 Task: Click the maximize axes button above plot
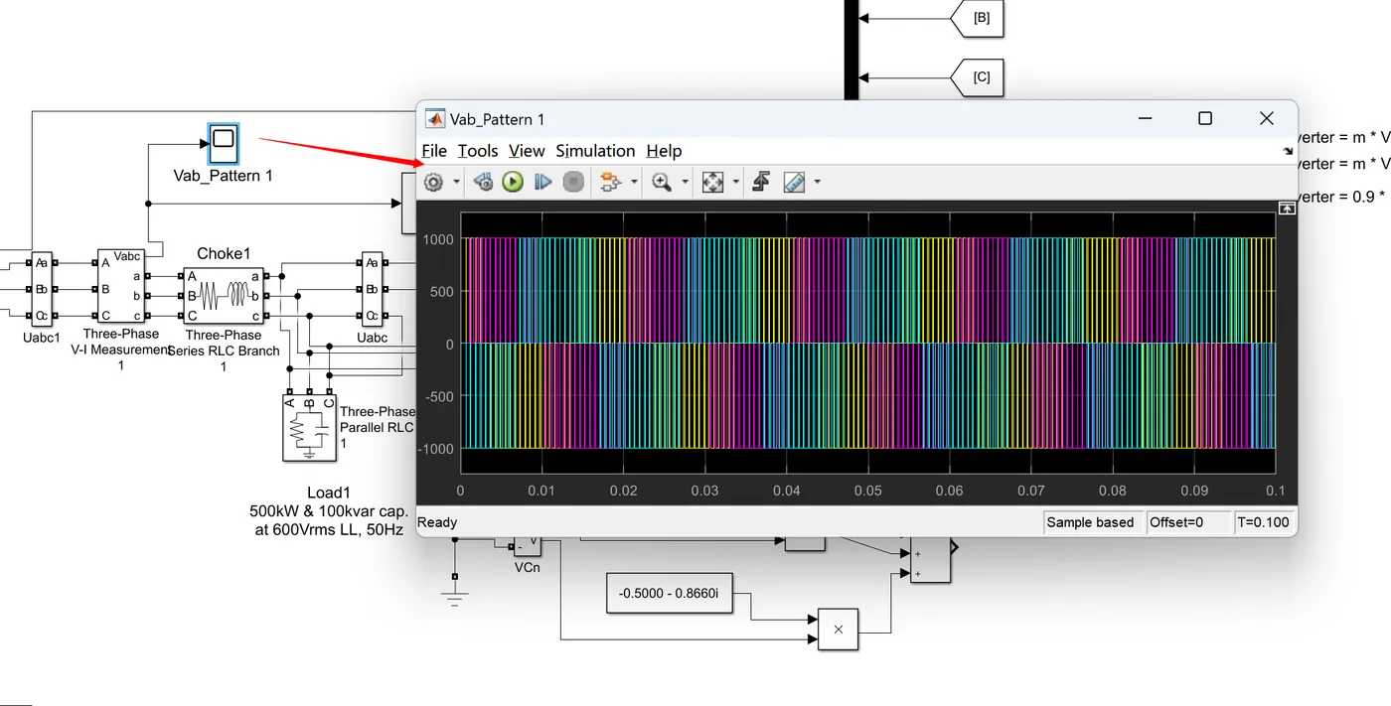tap(1287, 208)
